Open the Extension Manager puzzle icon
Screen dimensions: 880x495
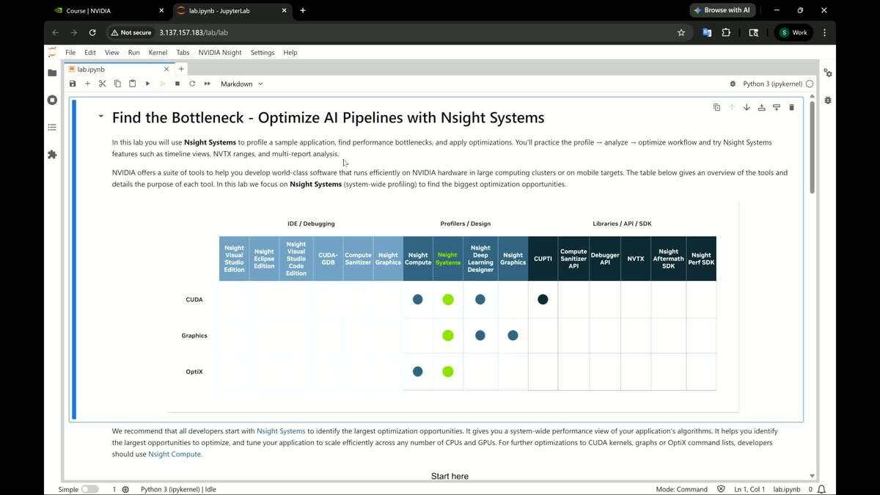tap(52, 155)
